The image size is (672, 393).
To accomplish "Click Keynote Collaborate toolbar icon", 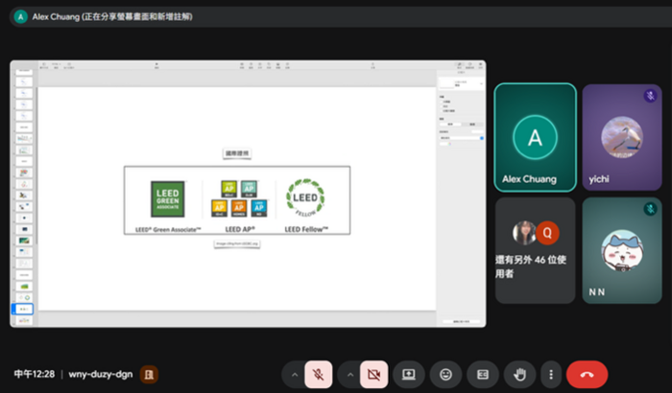I will click(x=372, y=65).
